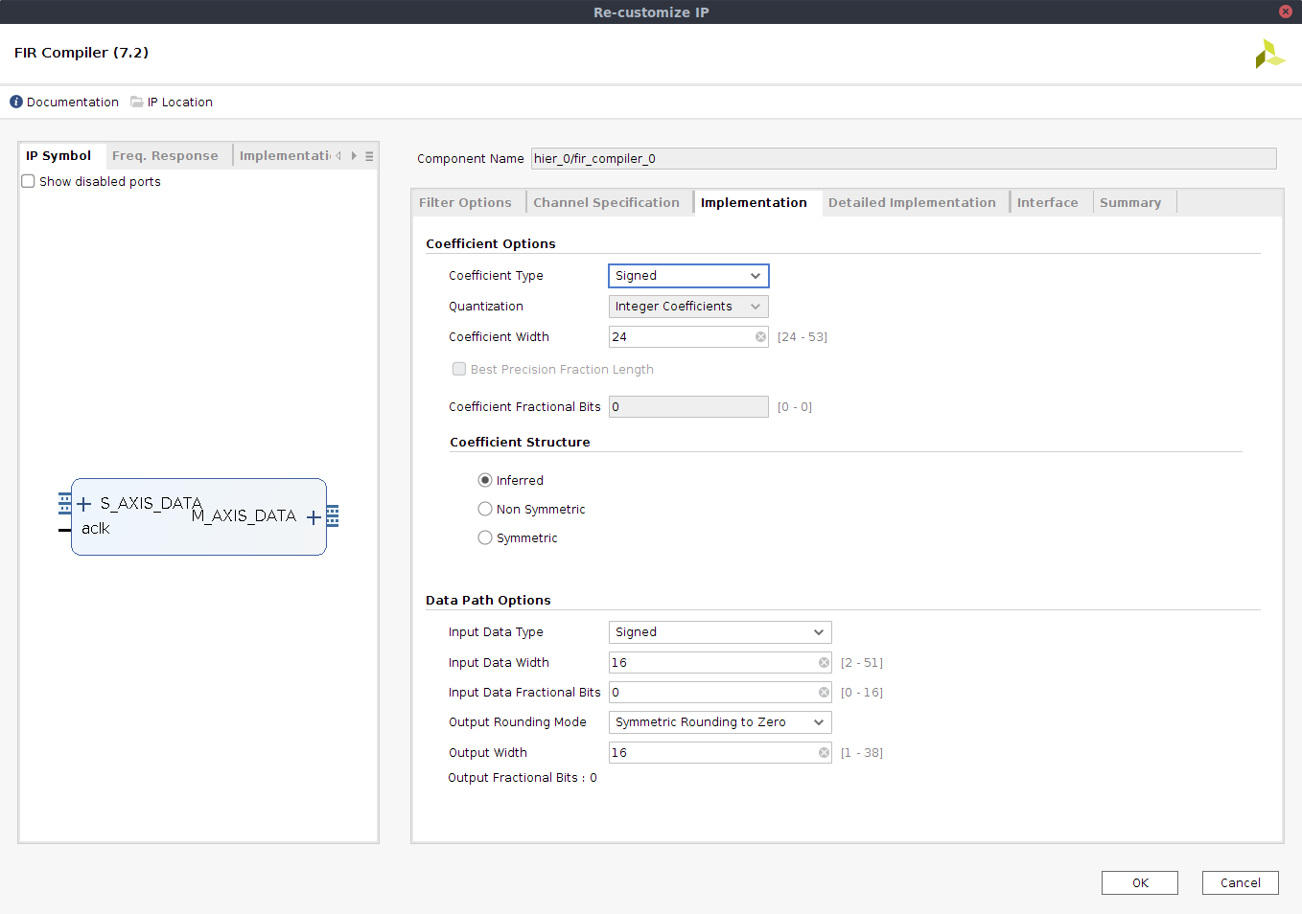This screenshot has width=1302, height=914.
Task: Select the Implementation config tab
Action: tap(754, 203)
